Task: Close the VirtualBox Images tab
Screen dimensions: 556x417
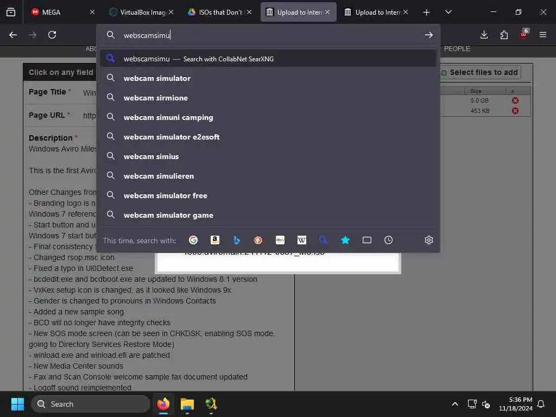Action: tap(171, 12)
